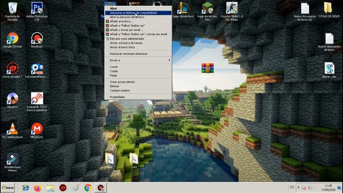Select the Bandicam desktop shortcut
Screen dimensions: 343x193
pyautogui.click(x=37, y=40)
